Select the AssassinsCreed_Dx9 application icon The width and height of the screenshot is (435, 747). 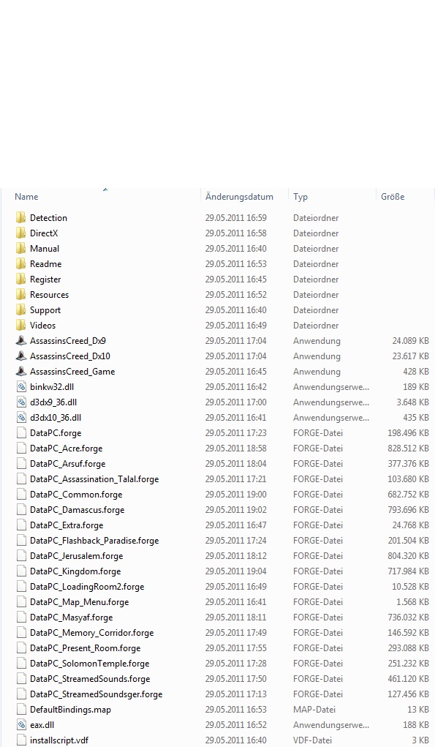21,341
